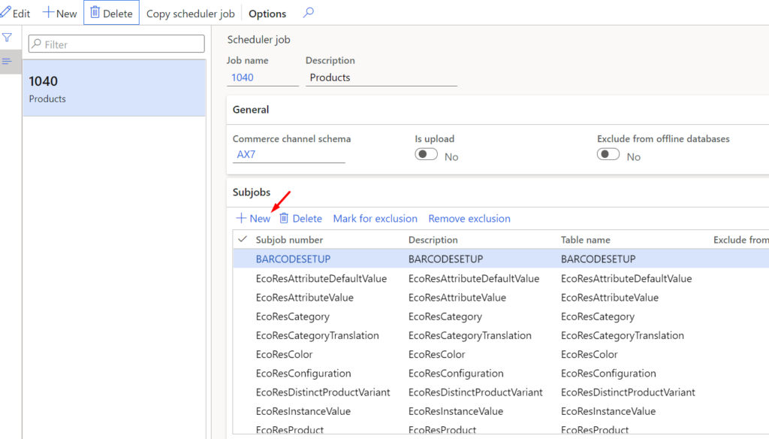Add a new subjob with New
The image size is (769, 439).
coord(254,219)
